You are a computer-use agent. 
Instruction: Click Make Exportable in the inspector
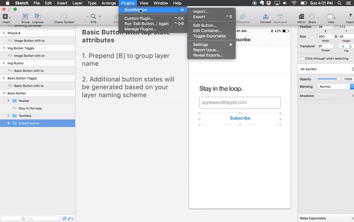tap(312, 218)
